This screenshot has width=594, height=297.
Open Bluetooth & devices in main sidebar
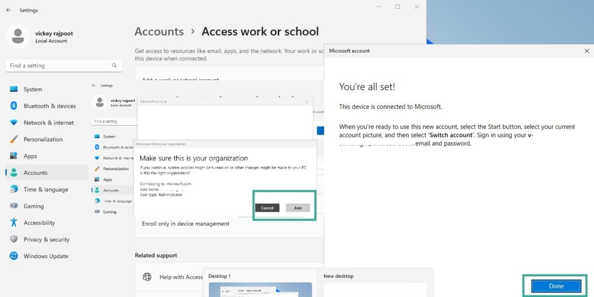[x=47, y=106]
